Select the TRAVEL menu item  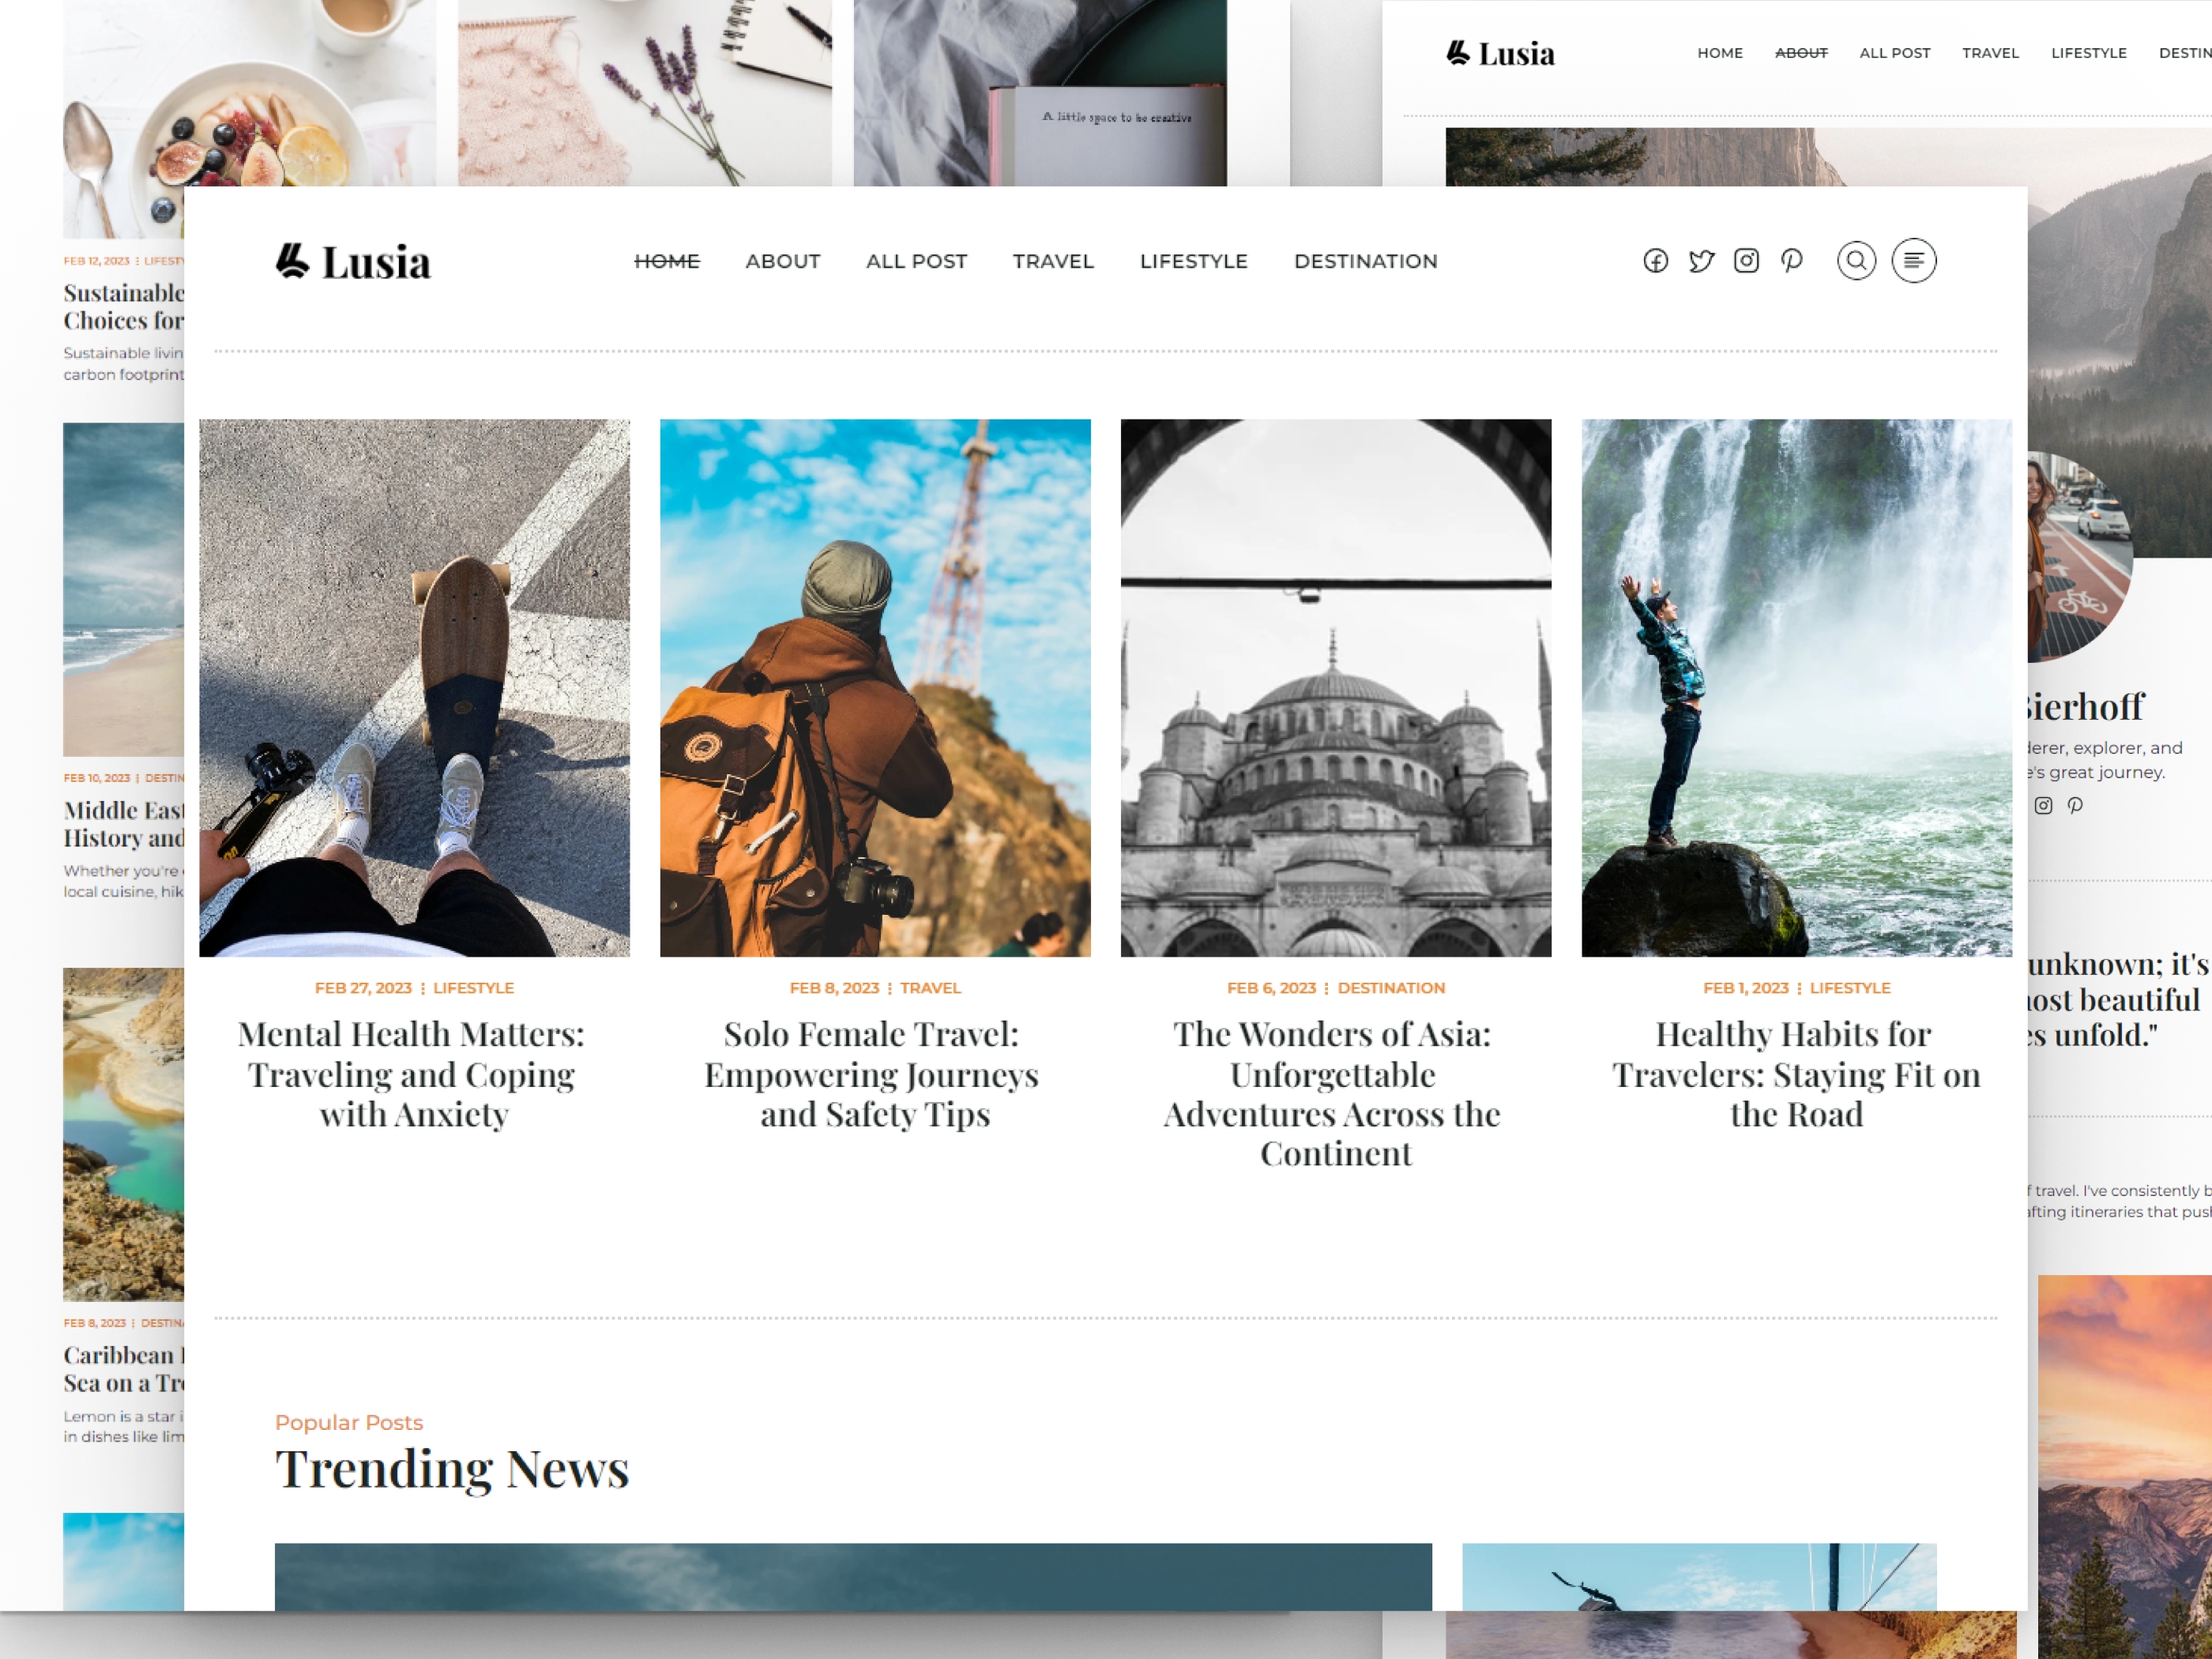coord(1052,260)
